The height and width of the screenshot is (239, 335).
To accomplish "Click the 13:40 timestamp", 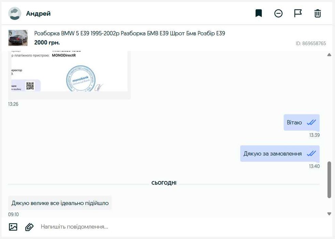I will coord(314,166).
